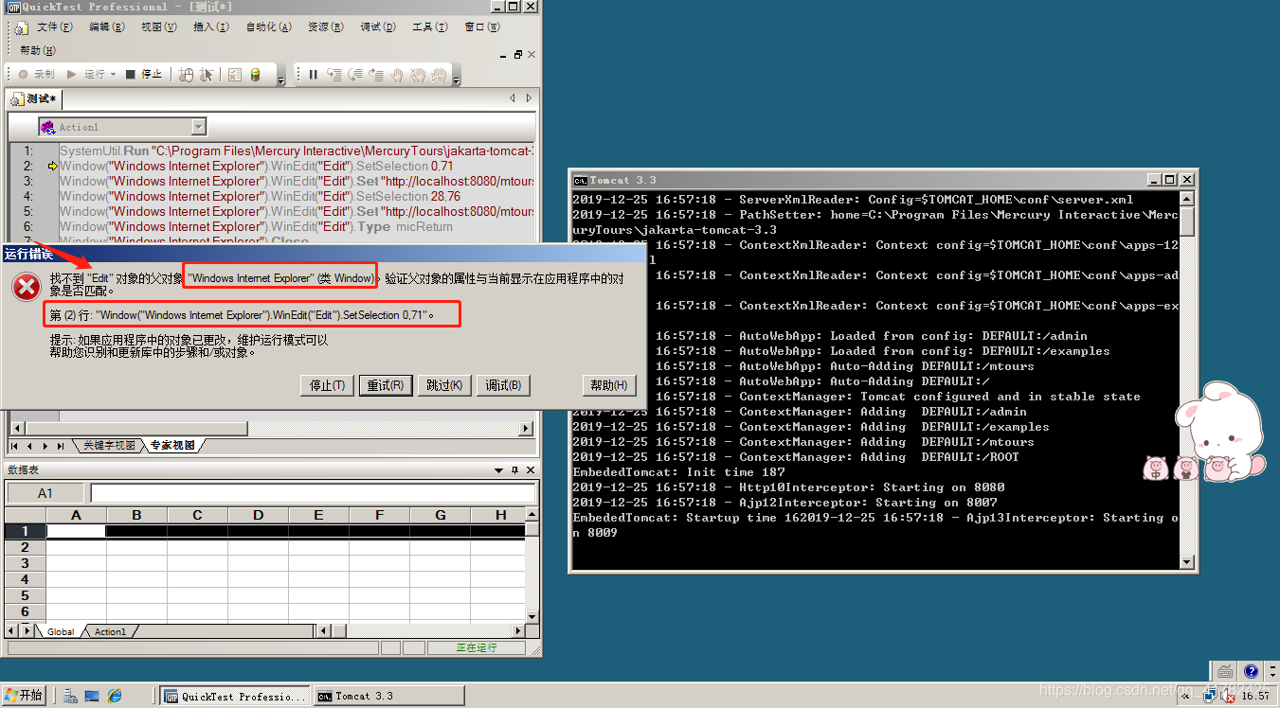
Task: Click the first-tab navigation arrow below the script
Action: pos(16,446)
